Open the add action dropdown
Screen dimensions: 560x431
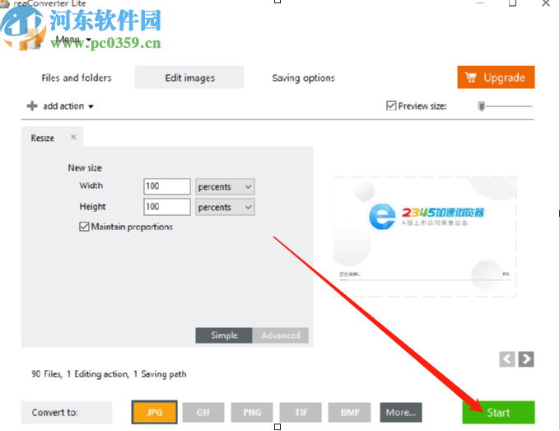click(68, 106)
